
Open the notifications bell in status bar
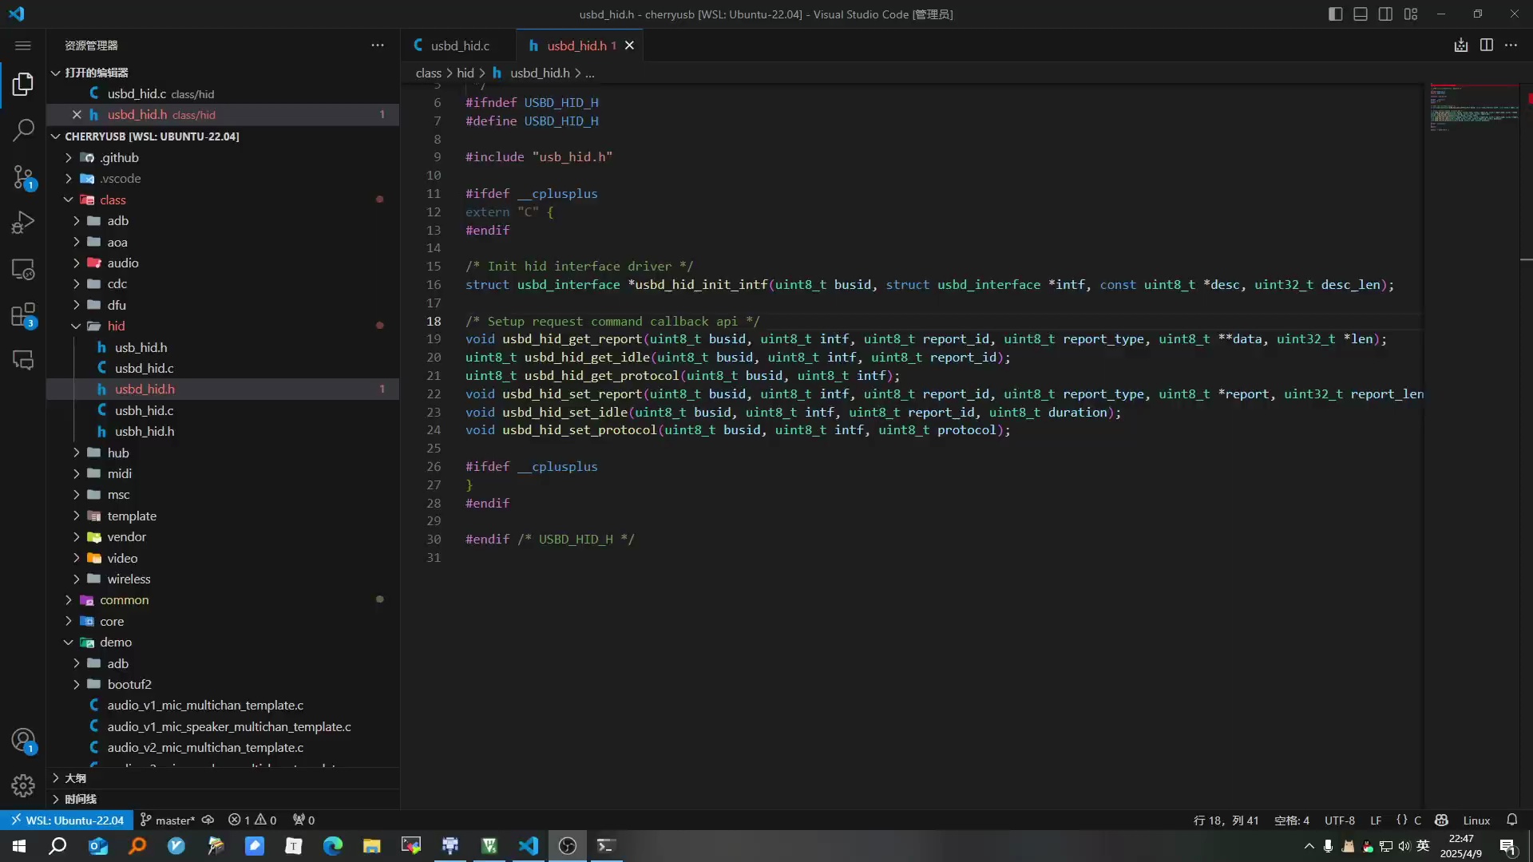point(1511,820)
